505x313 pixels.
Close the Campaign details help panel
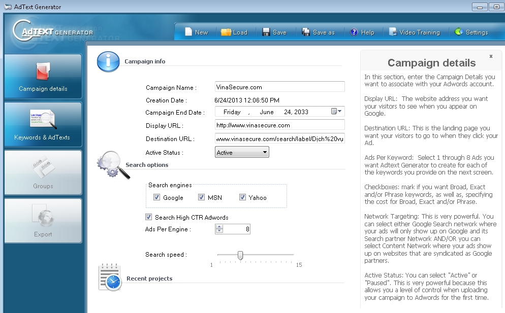click(x=491, y=56)
